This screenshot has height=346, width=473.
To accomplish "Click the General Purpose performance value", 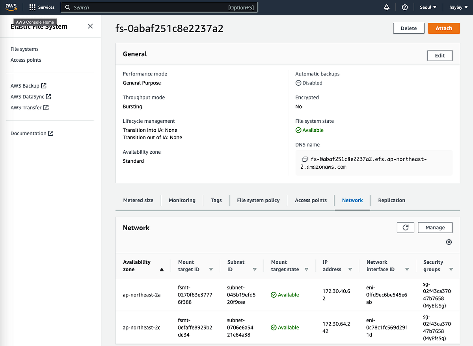I will [x=142, y=83].
